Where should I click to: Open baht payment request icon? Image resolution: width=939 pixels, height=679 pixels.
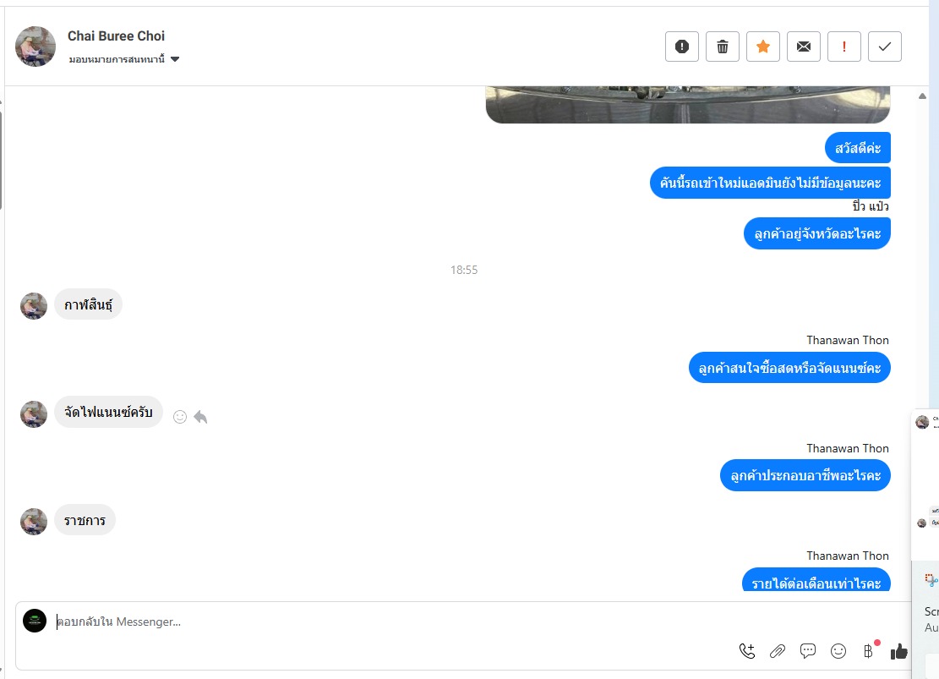pyautogui.click(x=868, y=651)
